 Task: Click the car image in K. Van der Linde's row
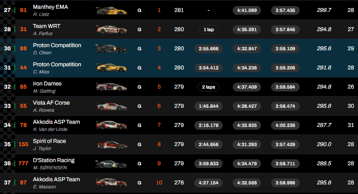tap(111, 125)
